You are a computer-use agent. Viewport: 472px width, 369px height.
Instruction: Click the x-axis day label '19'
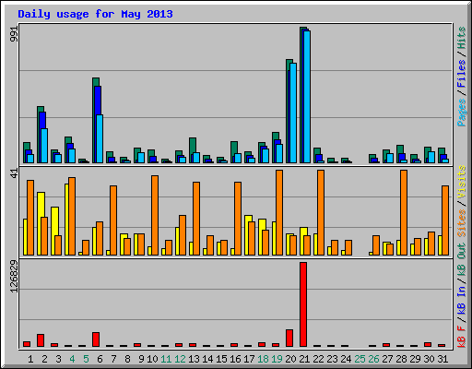point(277,359)
